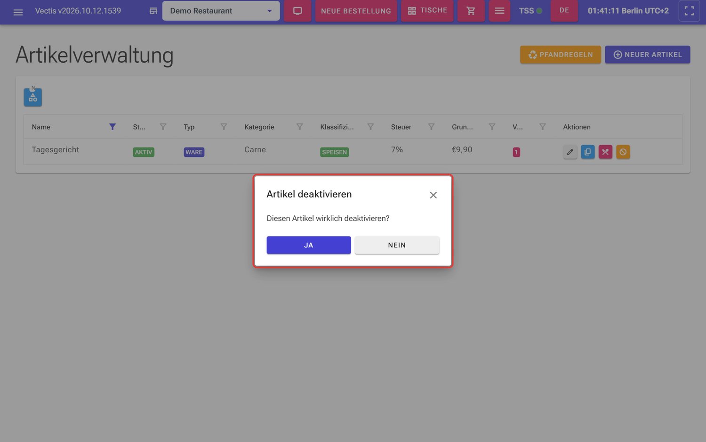Close the Artikel deaktivieren dialog
This screenshot has width=706, height=442.
click(x=433, y=195)
